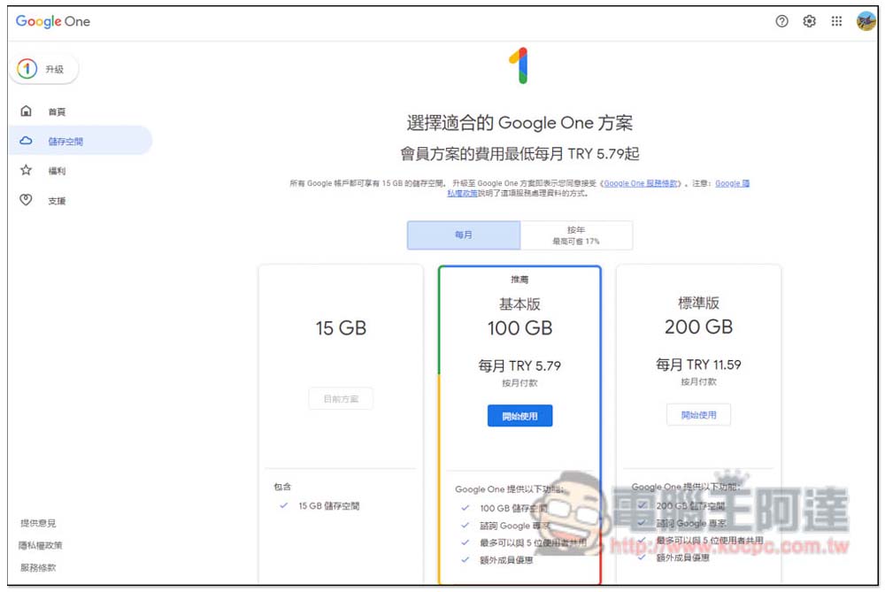This screenshot has height=592, width=885.
Task: Click the checkmark beside 15 GB 儲存空間
Action: click(284, 505)
